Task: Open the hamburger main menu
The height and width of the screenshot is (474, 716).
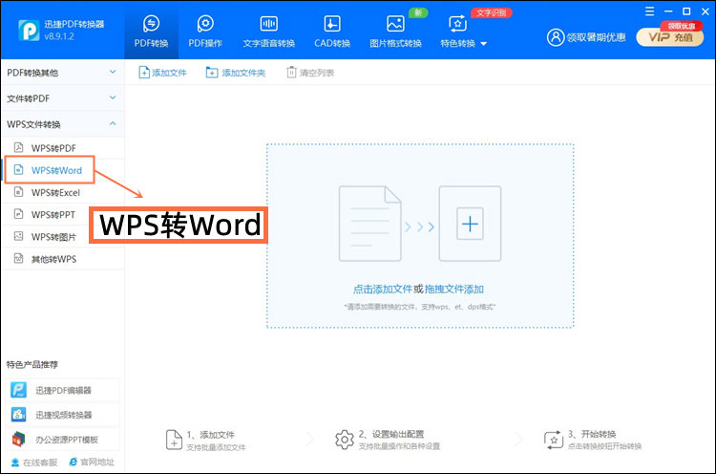Action: click(x=649, y=11)
